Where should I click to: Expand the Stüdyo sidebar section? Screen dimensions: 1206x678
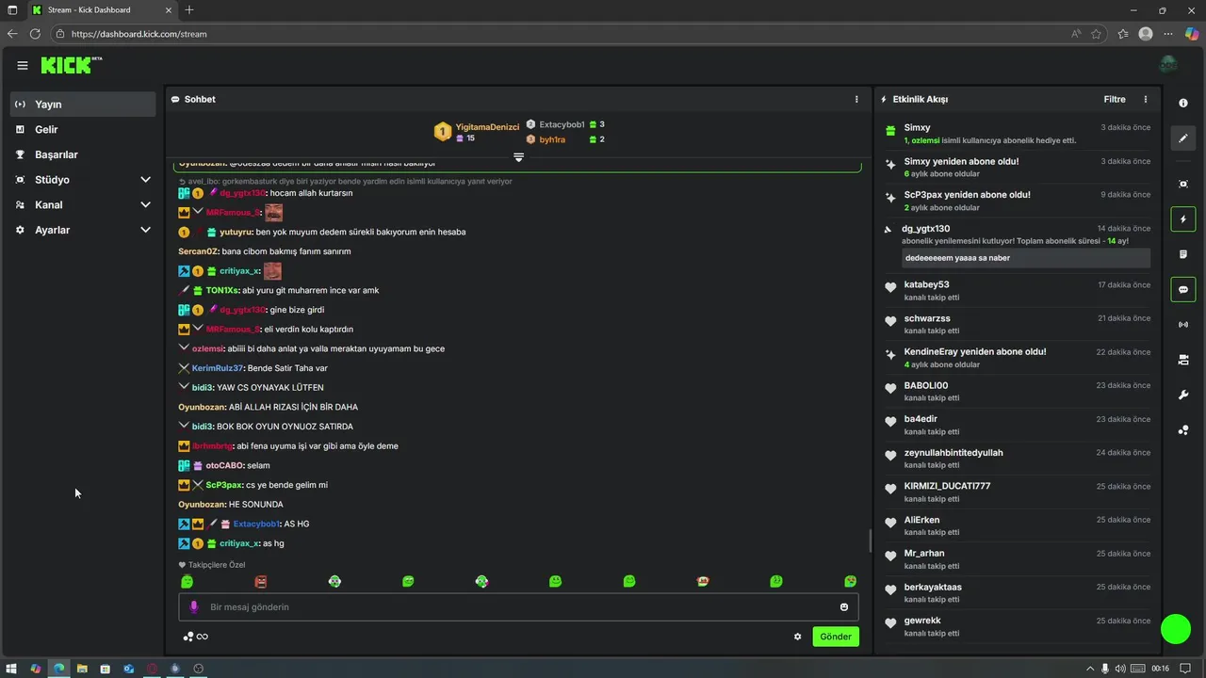pyautogui.click(x=83, y=179)
